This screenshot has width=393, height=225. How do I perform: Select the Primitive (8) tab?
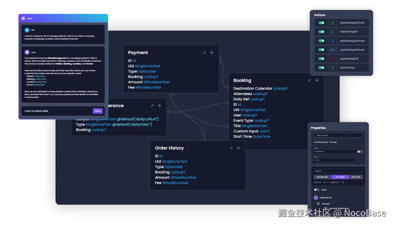coord(322,177)
